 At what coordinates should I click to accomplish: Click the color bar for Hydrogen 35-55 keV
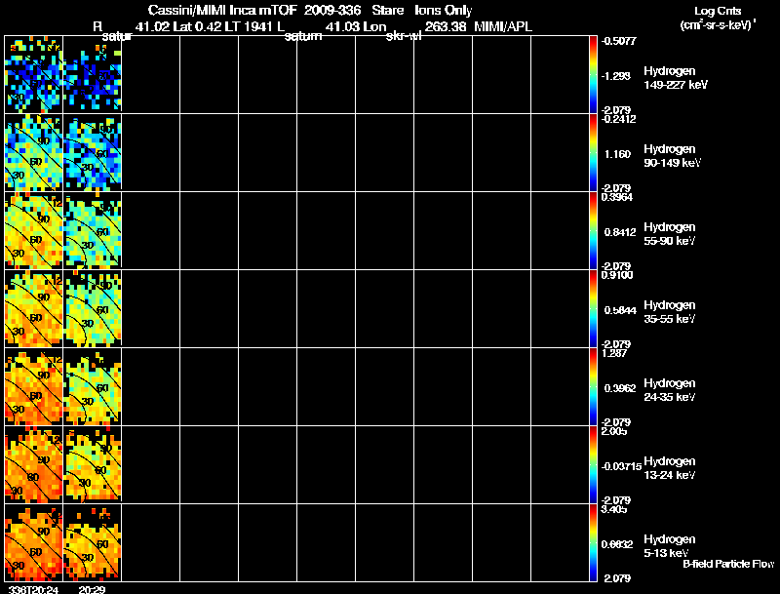click(x=593, y=308)
